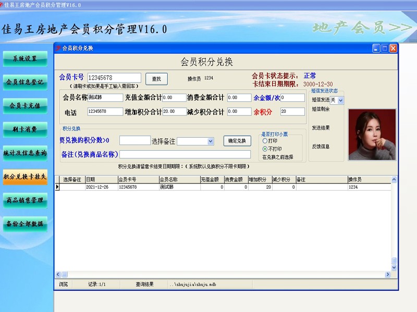Screen dimensions: 417x312
Task: Open the 短信发送 dropdown
Action: click(x=341, y=100)
